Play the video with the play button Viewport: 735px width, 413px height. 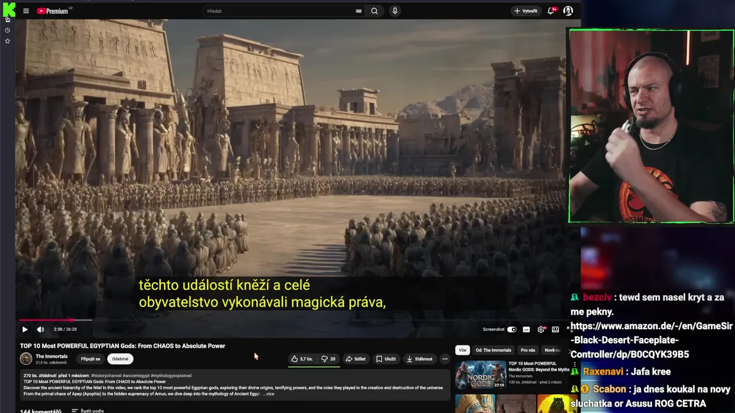(x=25, y=329)
